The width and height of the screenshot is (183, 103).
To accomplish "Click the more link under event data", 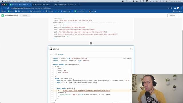I will 55,39.
